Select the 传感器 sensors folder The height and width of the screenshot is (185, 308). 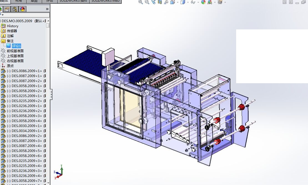12,31
